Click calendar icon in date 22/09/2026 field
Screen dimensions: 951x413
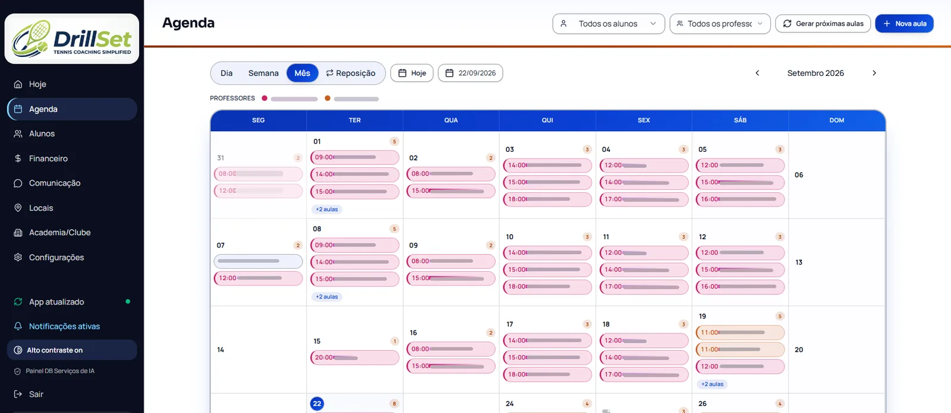pos(449,73)
